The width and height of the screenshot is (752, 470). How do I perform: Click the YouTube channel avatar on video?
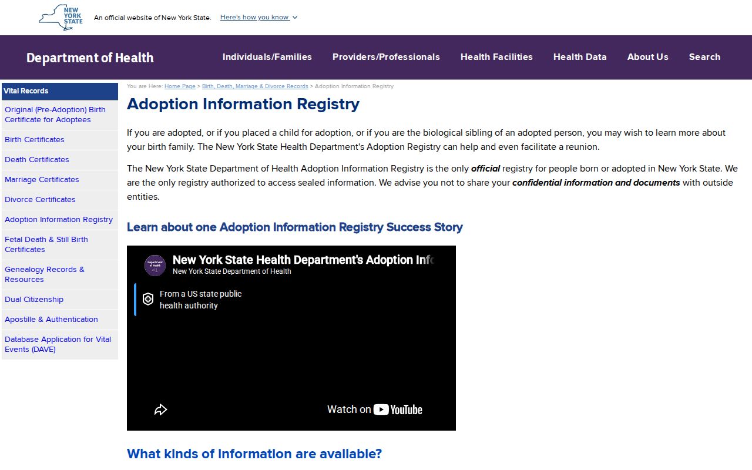pos(155,266)
